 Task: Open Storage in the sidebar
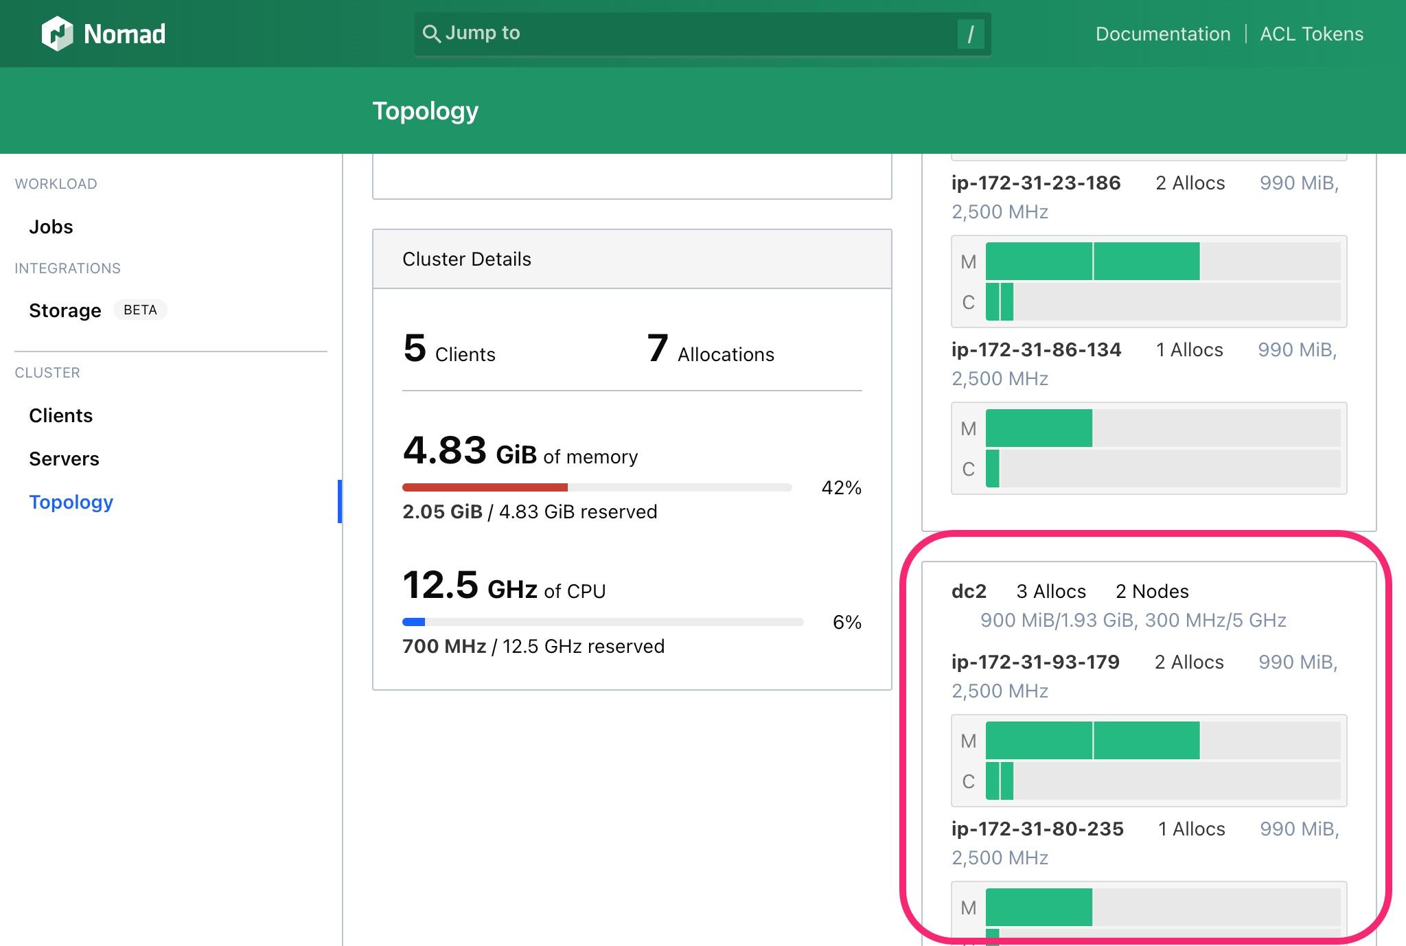(x=65, y=310)
